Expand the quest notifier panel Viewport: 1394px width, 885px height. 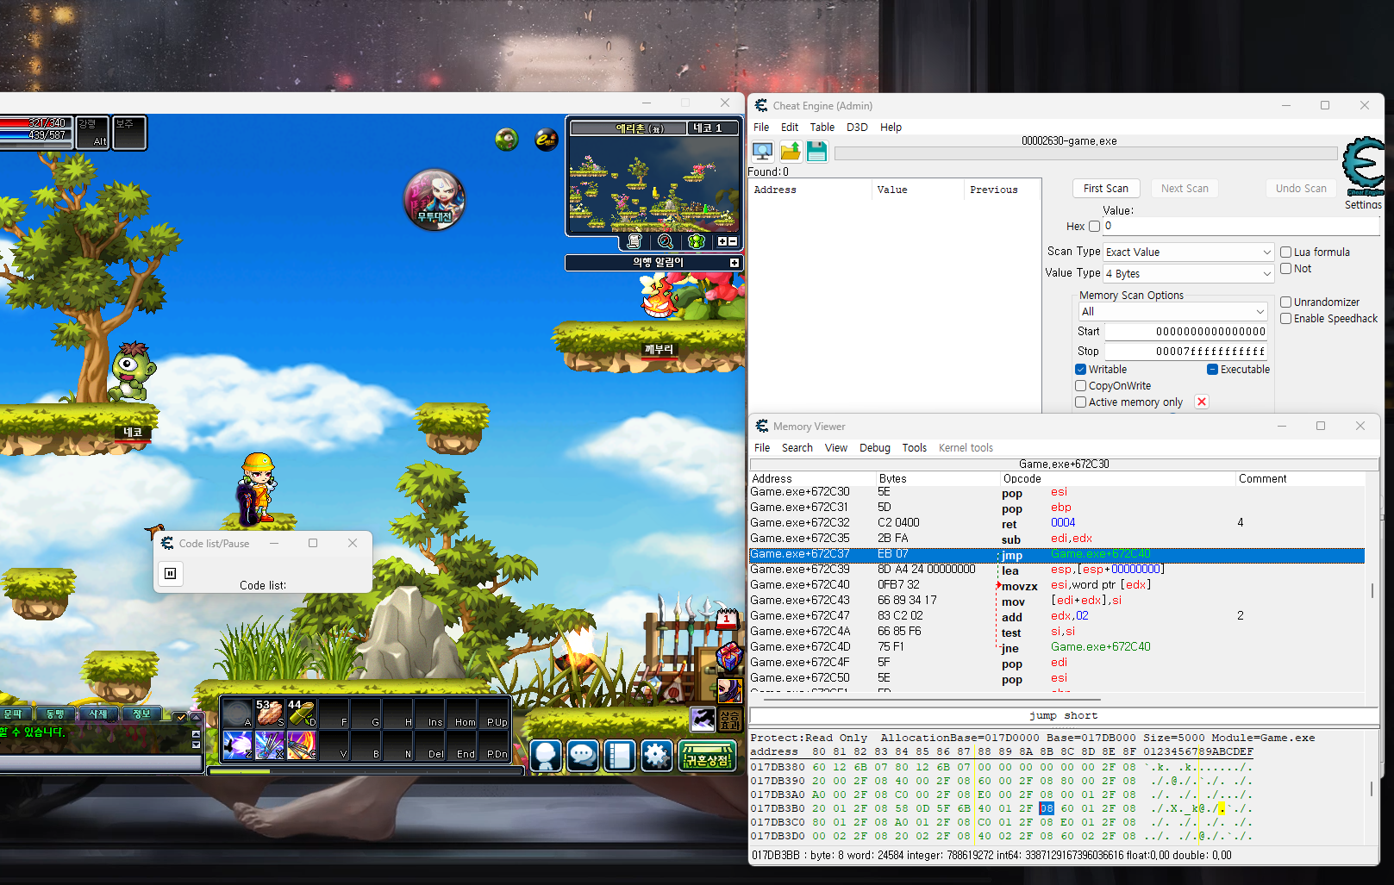pos(735,263)
